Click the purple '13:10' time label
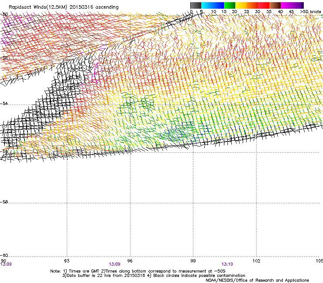This screenshot has height=283, width=323. click(x=227, y=264)
